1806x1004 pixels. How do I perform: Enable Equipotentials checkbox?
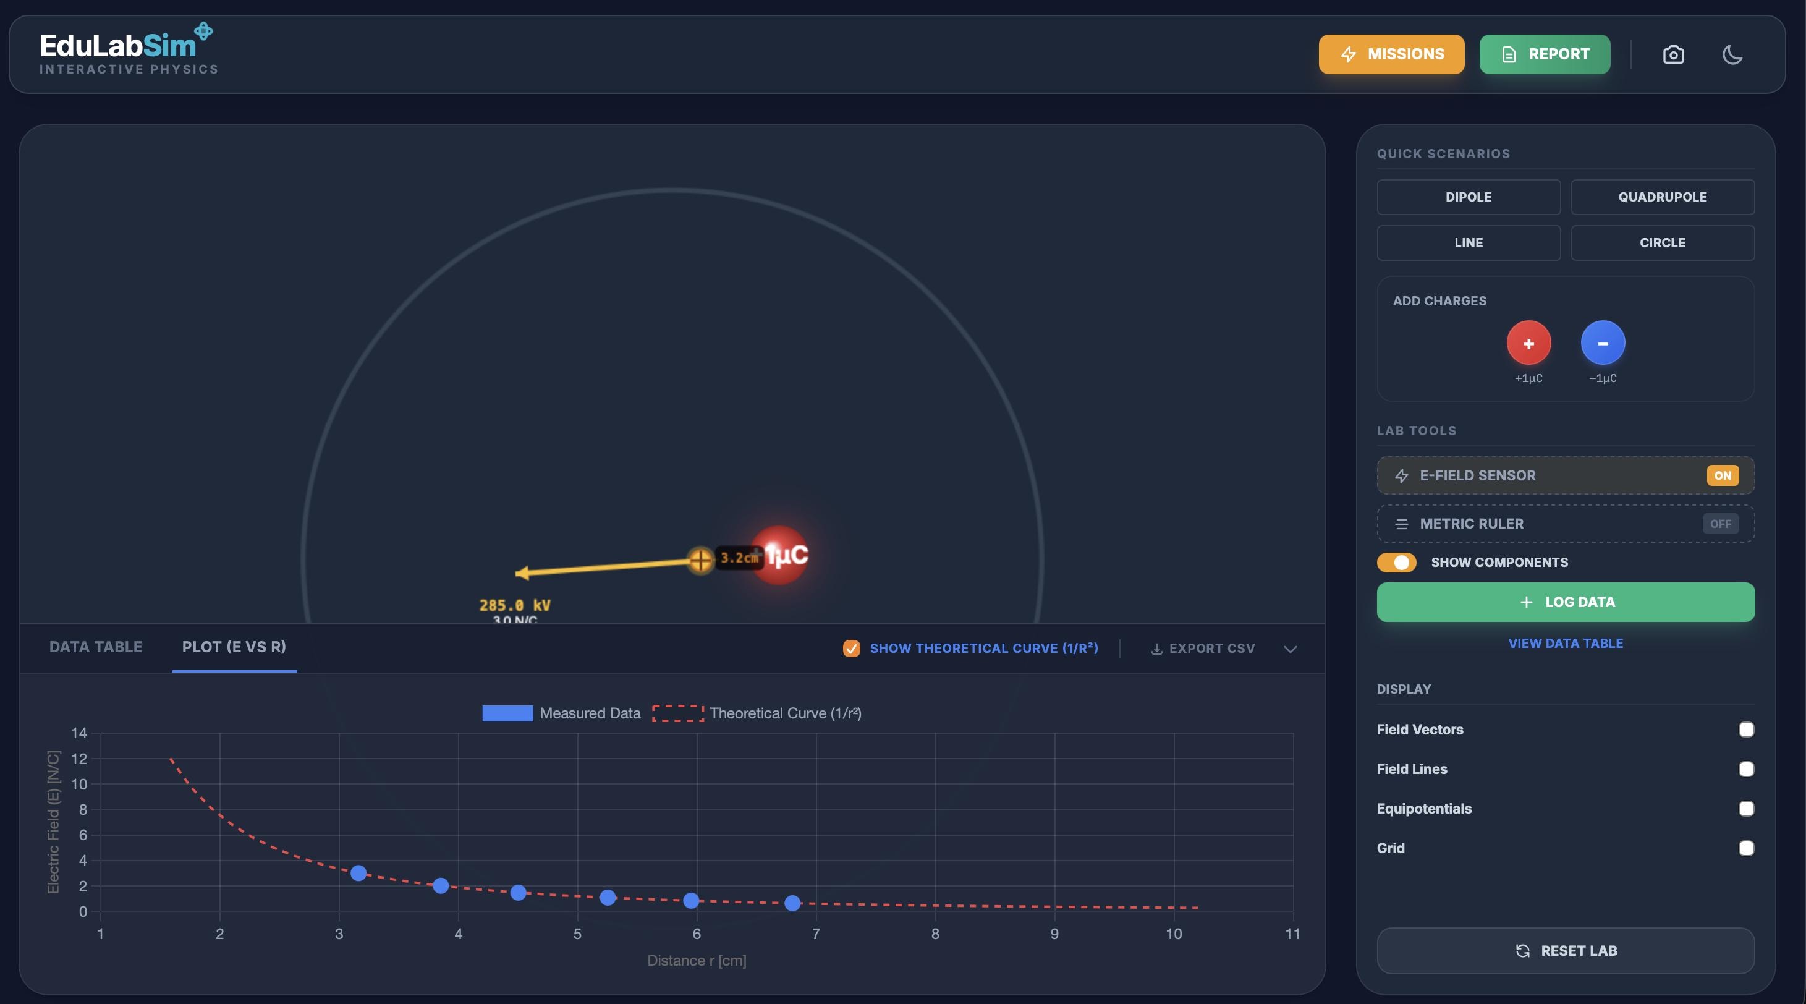click(1745, 809)
